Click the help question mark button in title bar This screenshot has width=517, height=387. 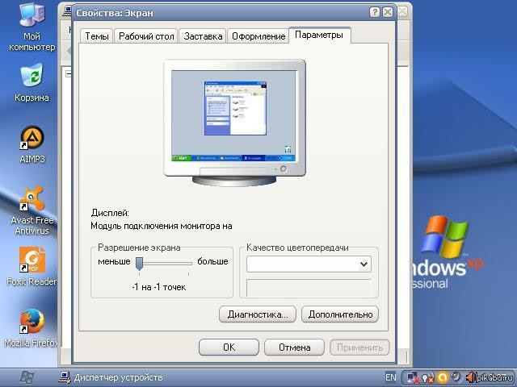point(375,13)
